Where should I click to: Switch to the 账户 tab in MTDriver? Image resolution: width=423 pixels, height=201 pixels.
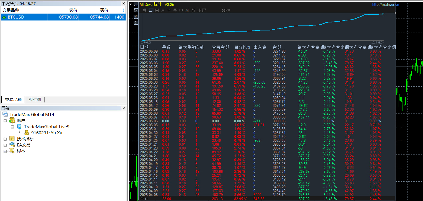tap(202, 10)
